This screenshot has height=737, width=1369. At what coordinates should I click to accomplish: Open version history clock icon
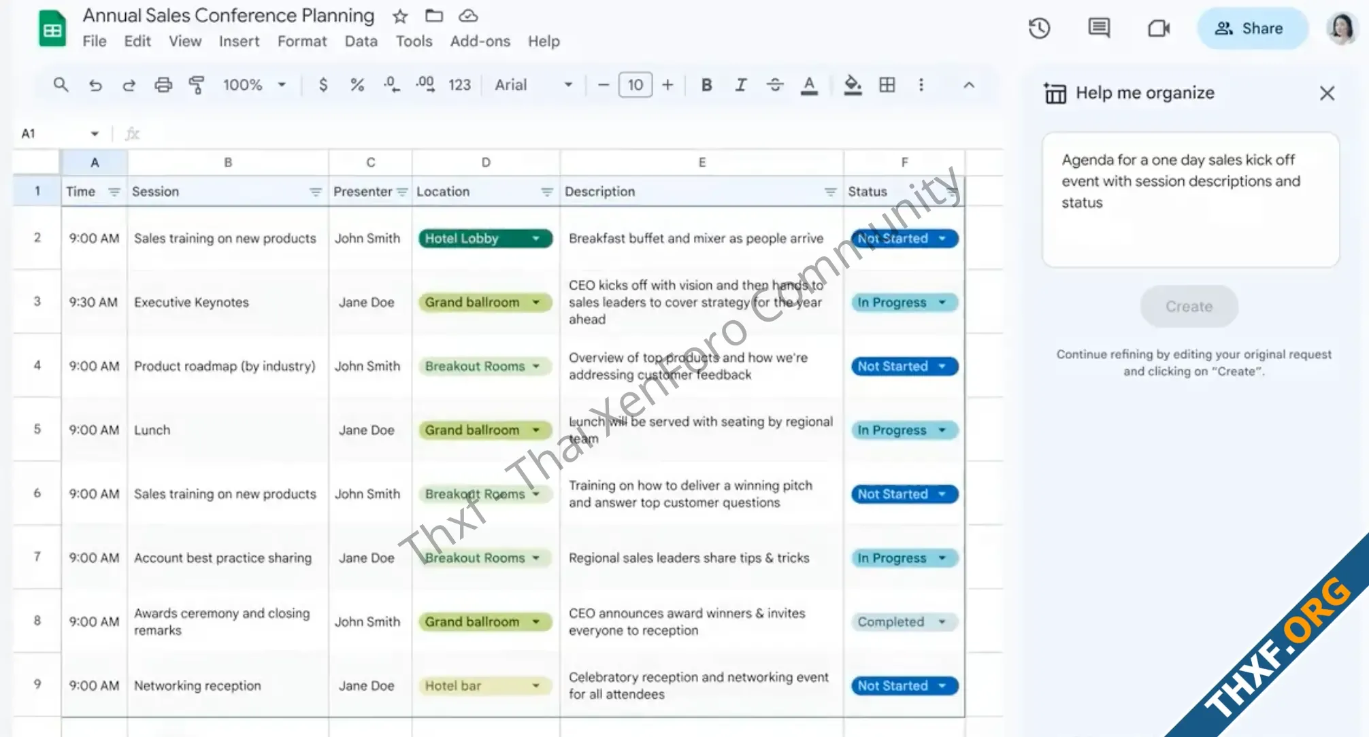click(1039, 29)
